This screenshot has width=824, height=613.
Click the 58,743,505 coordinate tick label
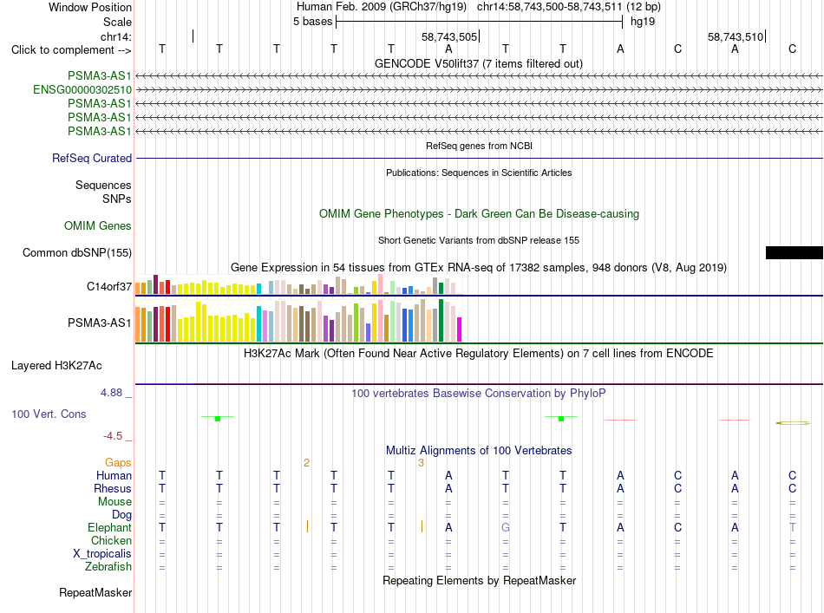[x=449, y=36]
